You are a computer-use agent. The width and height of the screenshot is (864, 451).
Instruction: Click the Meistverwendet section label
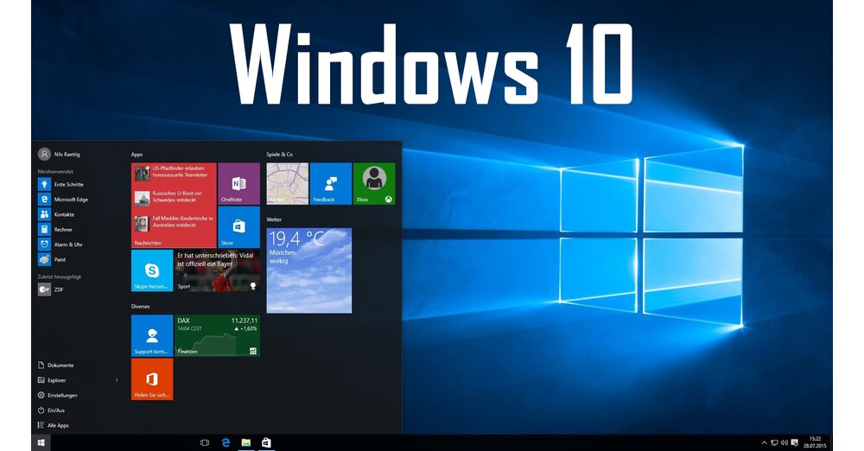[55, 171]
